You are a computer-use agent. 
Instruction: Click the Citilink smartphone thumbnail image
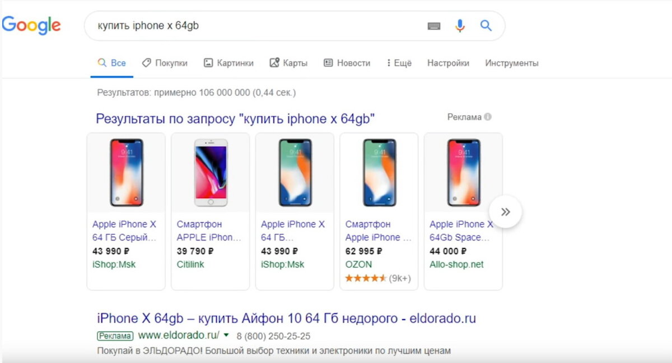coord(210,172)
